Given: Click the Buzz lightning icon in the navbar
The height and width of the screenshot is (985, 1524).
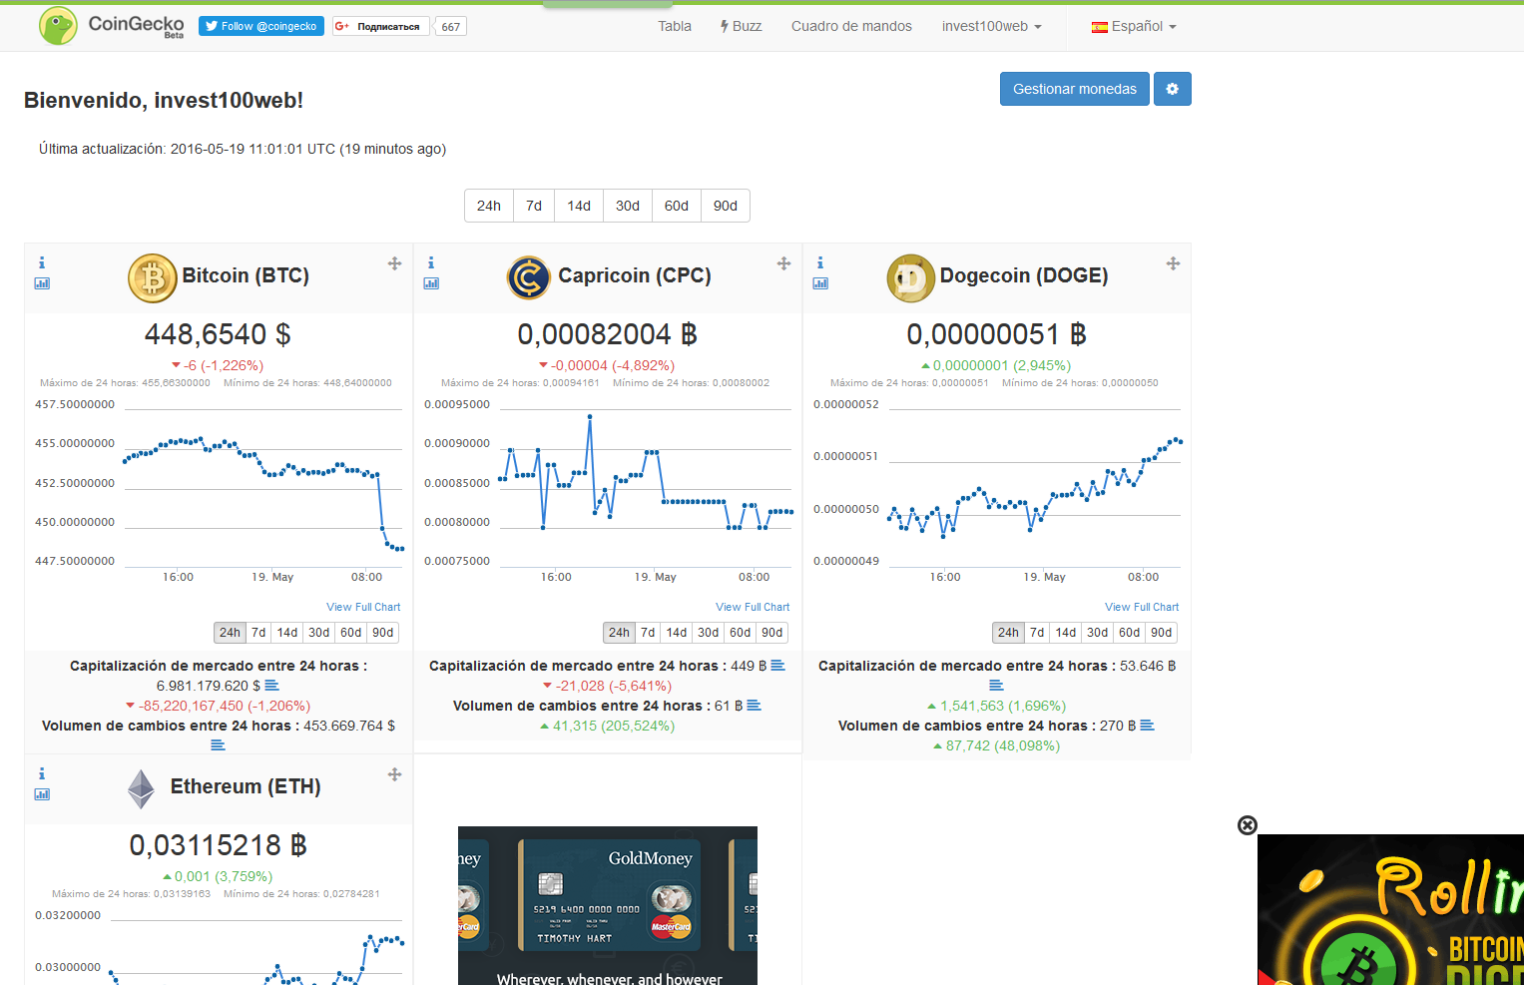Looking at the screenshot, I should tap(741, 26).
